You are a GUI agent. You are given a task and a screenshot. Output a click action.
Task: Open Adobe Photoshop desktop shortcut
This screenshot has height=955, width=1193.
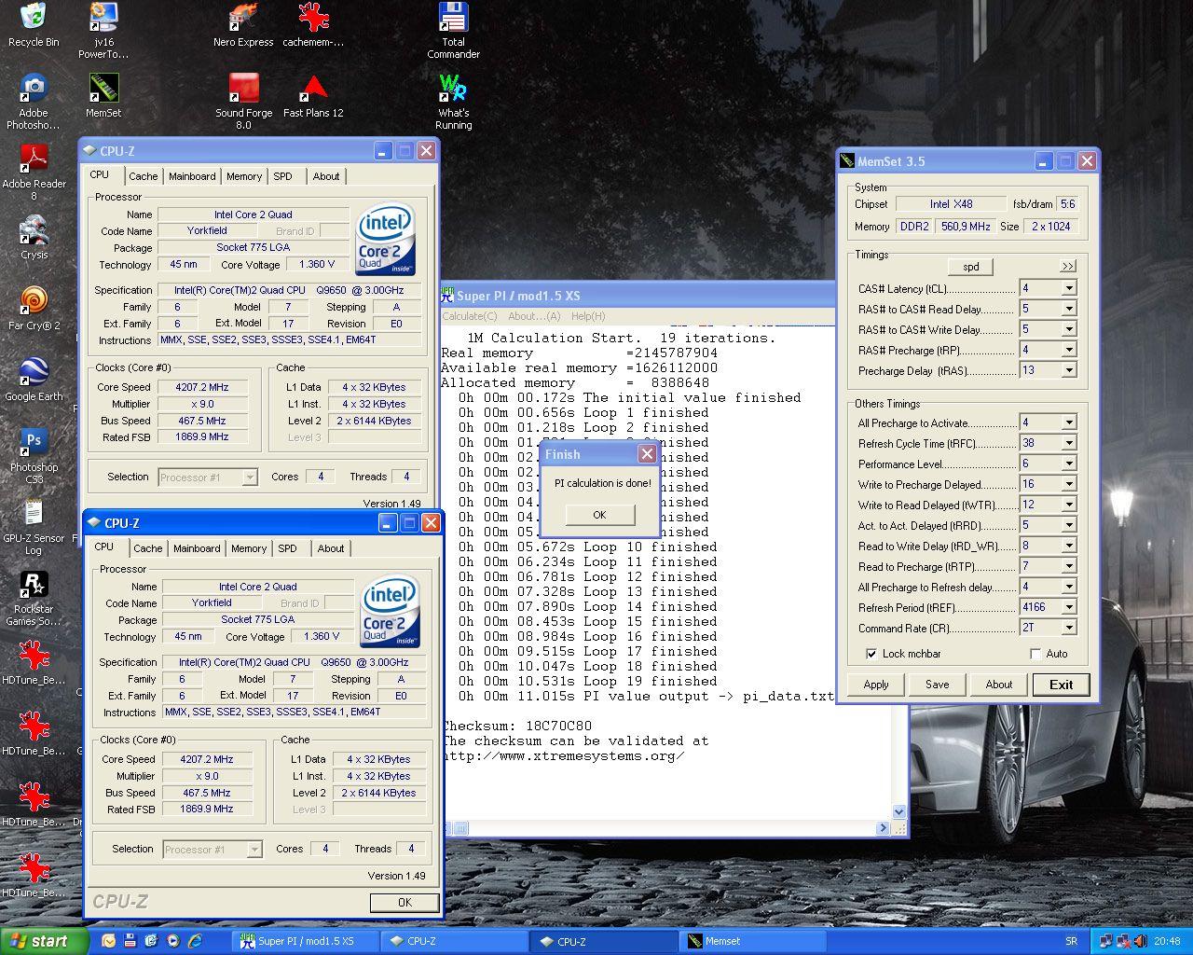click(34, 102)
